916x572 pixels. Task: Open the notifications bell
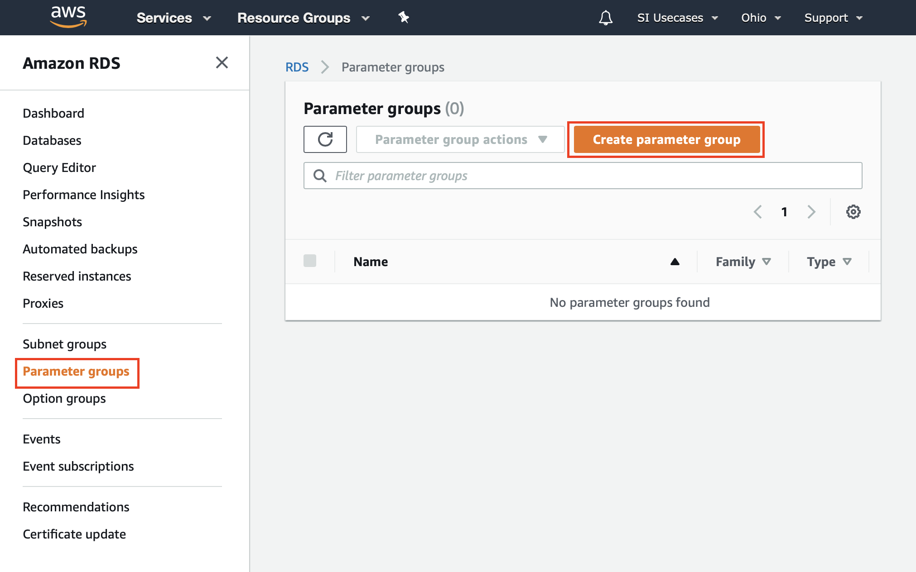tap(606, 18)
